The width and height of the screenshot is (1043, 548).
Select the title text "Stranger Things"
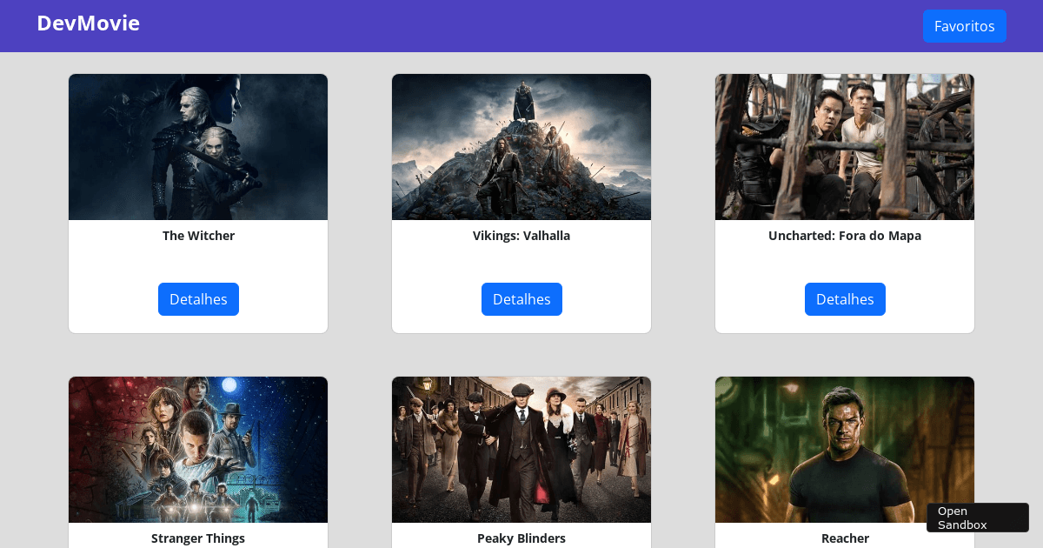198,538
